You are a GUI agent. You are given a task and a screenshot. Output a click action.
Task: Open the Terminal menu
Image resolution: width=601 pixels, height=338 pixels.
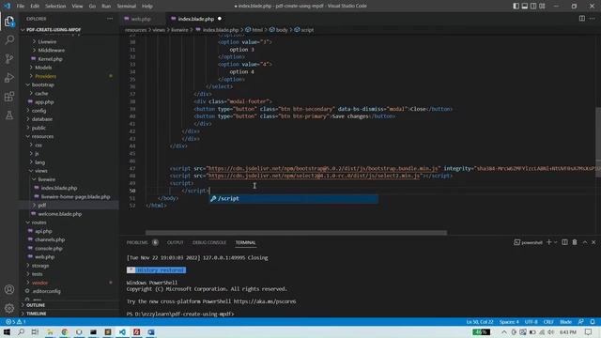click(x=127, y=7)
